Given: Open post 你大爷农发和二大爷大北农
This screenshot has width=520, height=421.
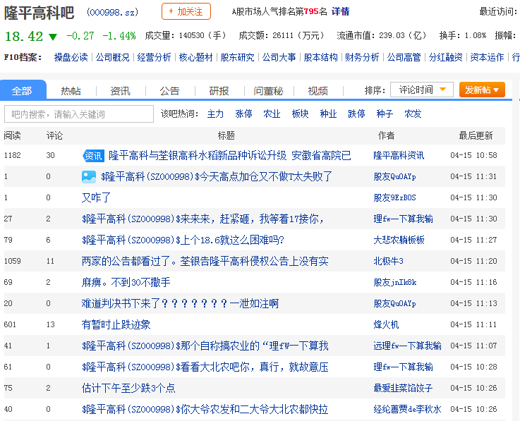Looking at the screenshot, I should click(x=205, y=410).
